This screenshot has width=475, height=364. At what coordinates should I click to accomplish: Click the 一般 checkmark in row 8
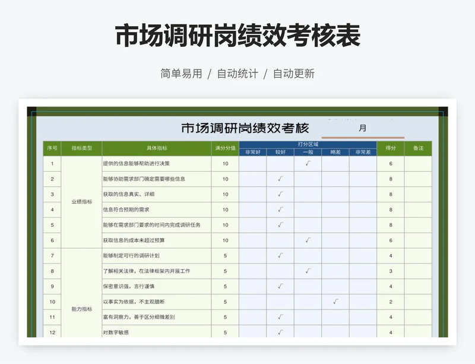tap(308, 271)
